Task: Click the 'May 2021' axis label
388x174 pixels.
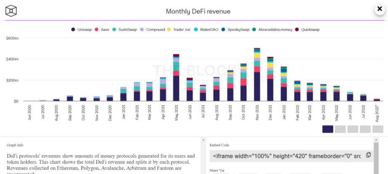Action: tap(177, 113)
